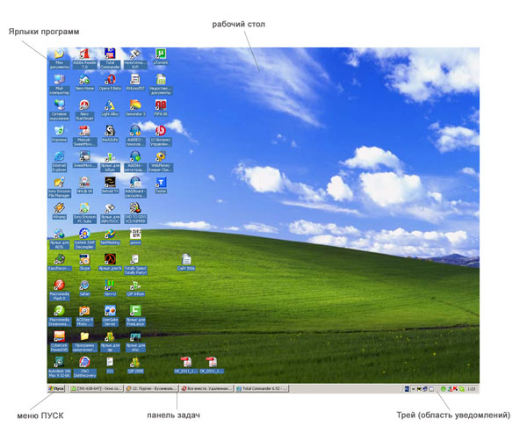Select the Manual - SweetMovi PDF icon
This screenshot has height=441, width=527.
(84, 136)
